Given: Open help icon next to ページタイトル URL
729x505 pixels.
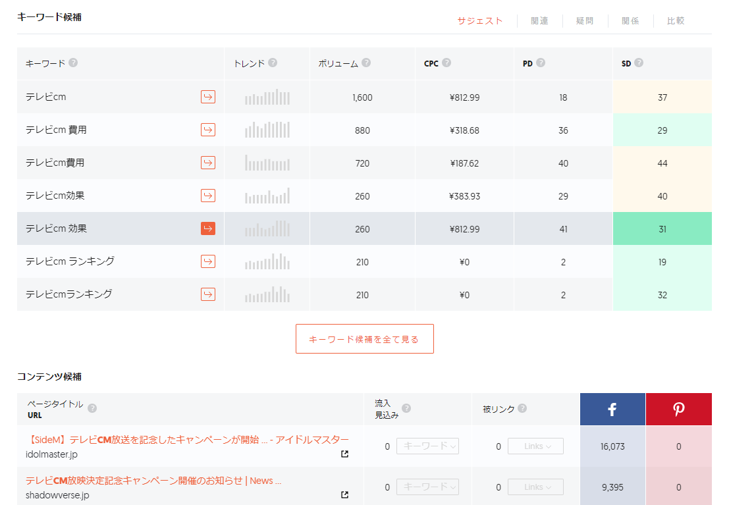Looking at the screenshot, I should [92, 408].
